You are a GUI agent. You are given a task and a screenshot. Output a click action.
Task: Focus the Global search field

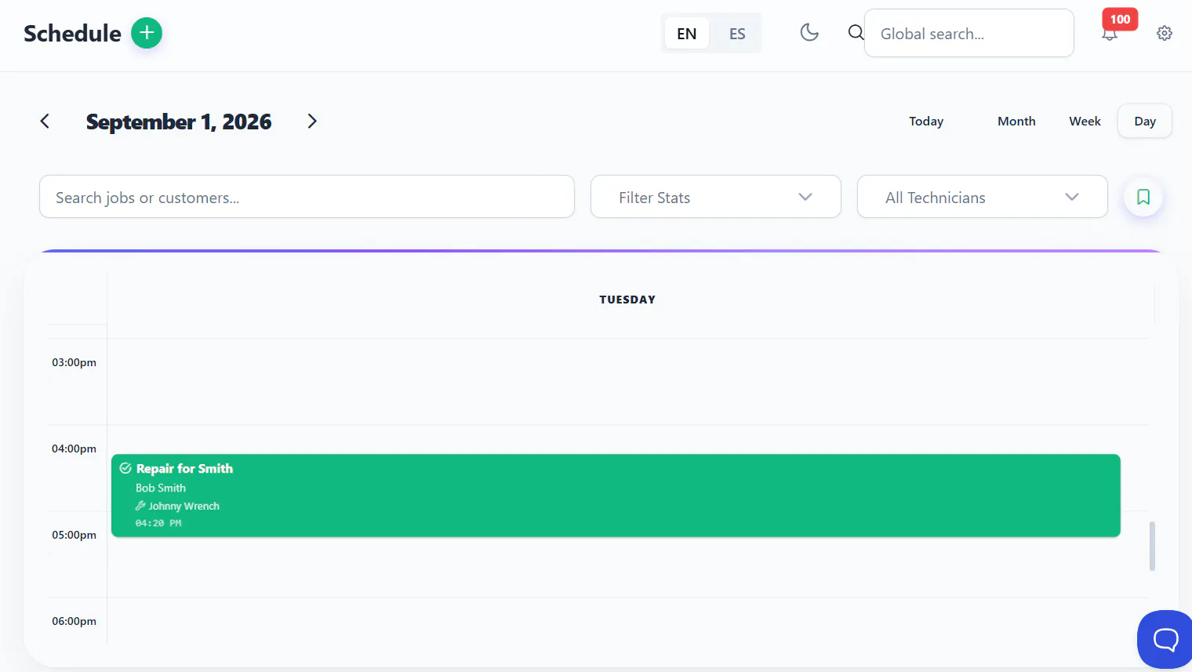point(968,33)
